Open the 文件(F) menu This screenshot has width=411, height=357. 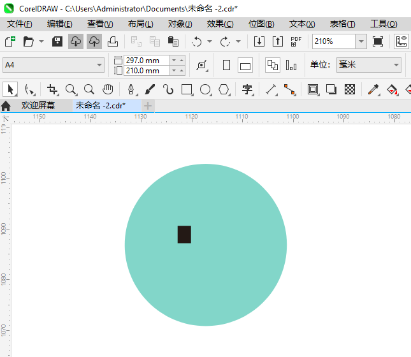pyautogui.click(x=20, y=24)
